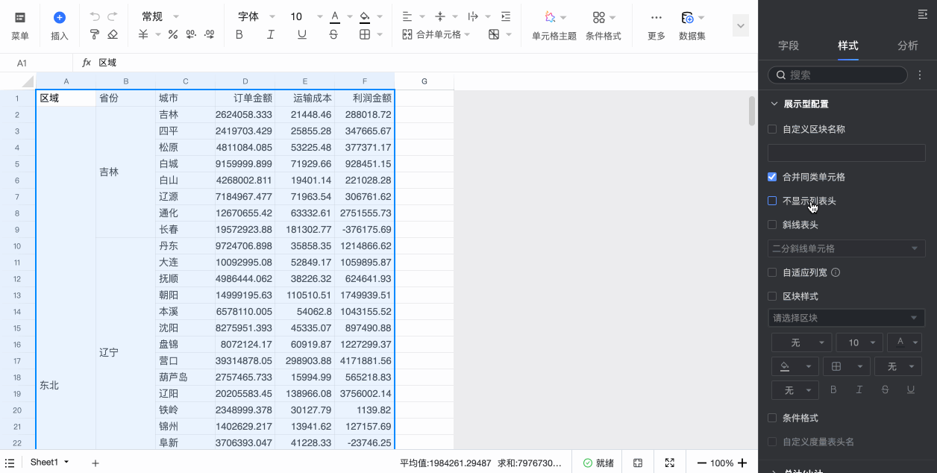This screenshot has height=473, width=937.
Task: Add a new sheet
Action: pos(95,463)
